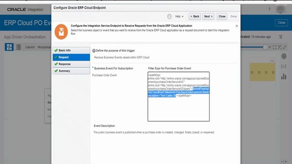
Task: Open the bar chart icon on right rail
Action: click(284, 76)
